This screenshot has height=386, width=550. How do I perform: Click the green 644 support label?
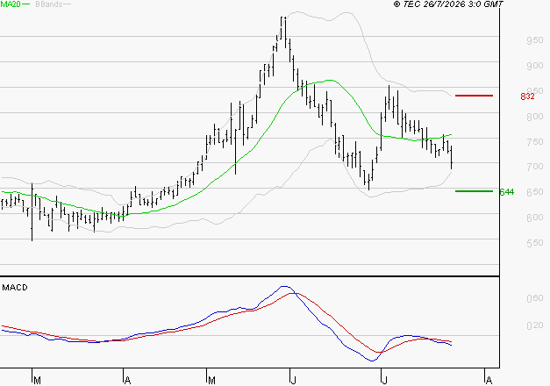pos(507,191)
